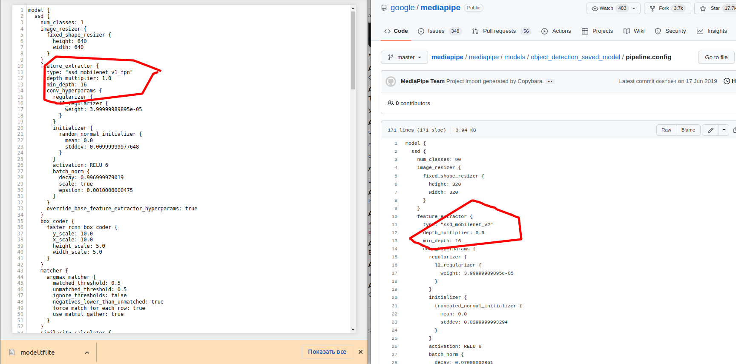Screen dimensions: 736x364
Task: Click the Actions play icon
Action: pos(544,31)
